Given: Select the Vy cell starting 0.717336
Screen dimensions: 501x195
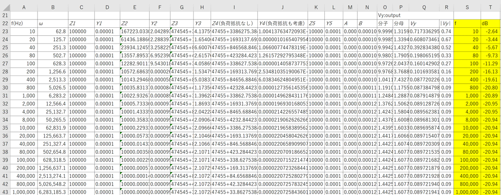Looking at the screenshot, I should 424,31.
